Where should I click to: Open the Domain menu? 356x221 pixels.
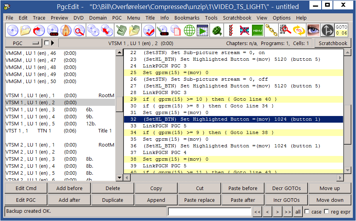[98, 18]
